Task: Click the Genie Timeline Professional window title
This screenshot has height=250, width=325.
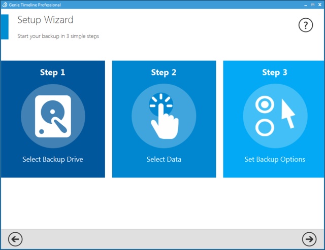Action: [35, 5]
